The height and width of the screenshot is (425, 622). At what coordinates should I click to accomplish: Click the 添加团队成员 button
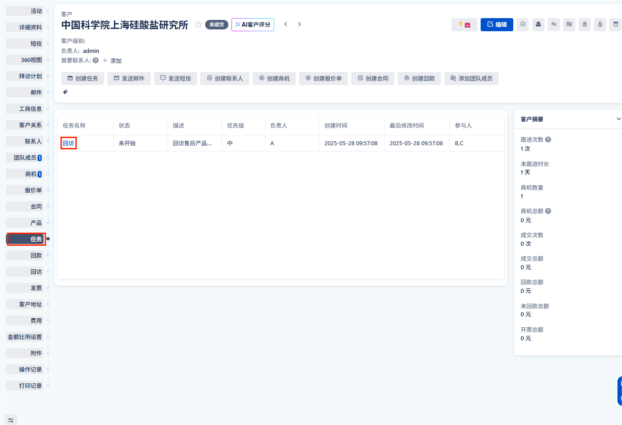click(472, 78)
